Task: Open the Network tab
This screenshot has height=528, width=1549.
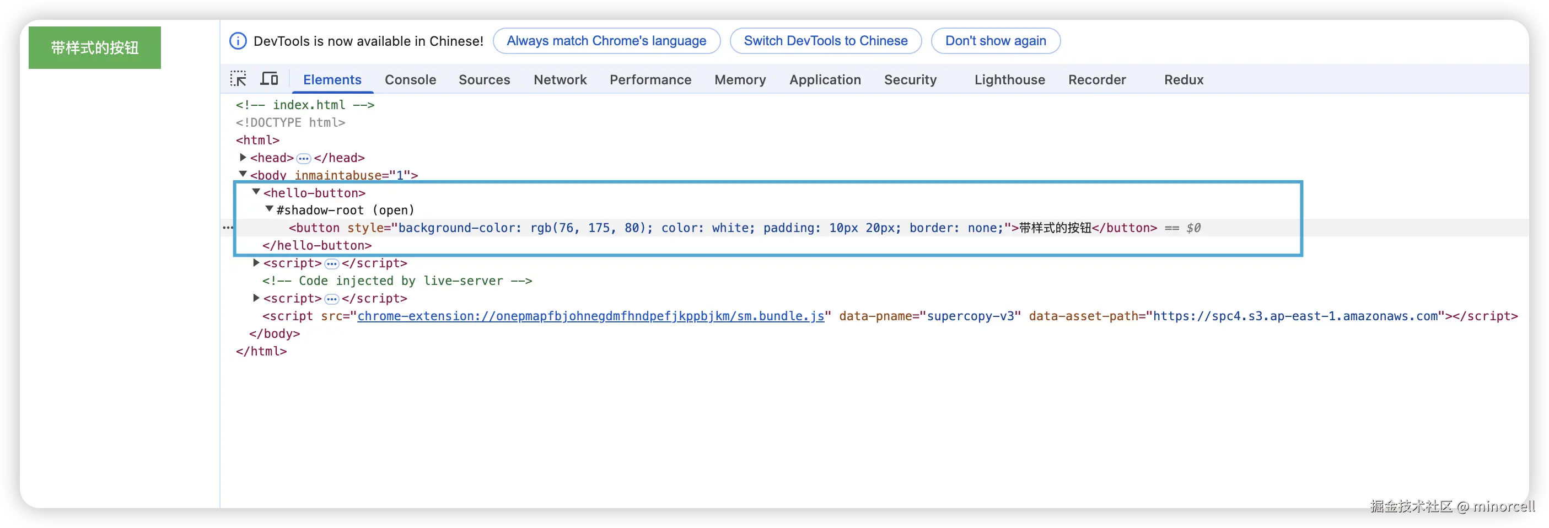Action: (x=560, y=79)
